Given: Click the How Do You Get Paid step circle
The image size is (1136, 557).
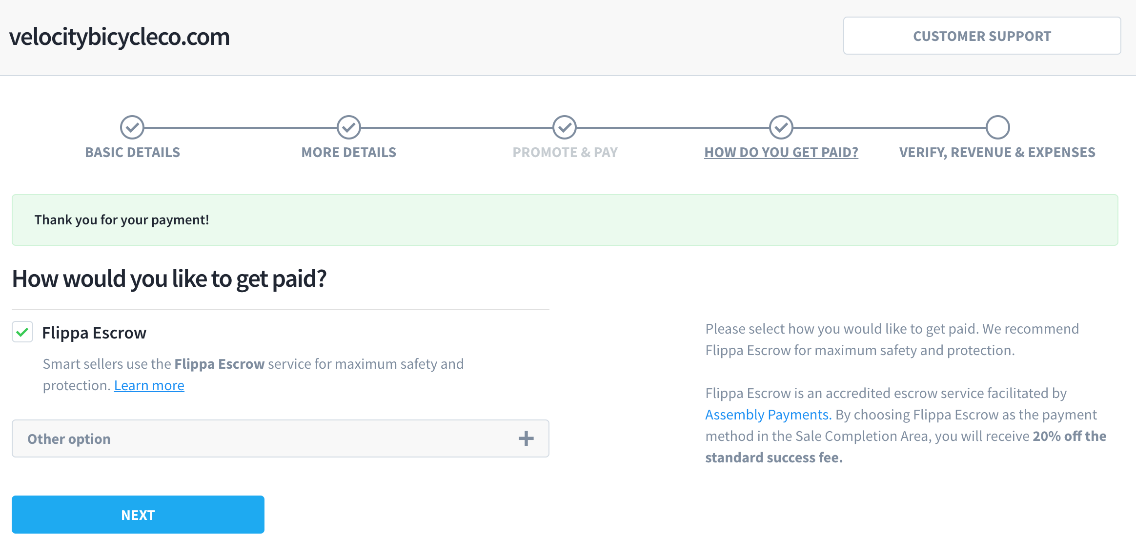Looking at the screenshot, I should pos(781,128).
